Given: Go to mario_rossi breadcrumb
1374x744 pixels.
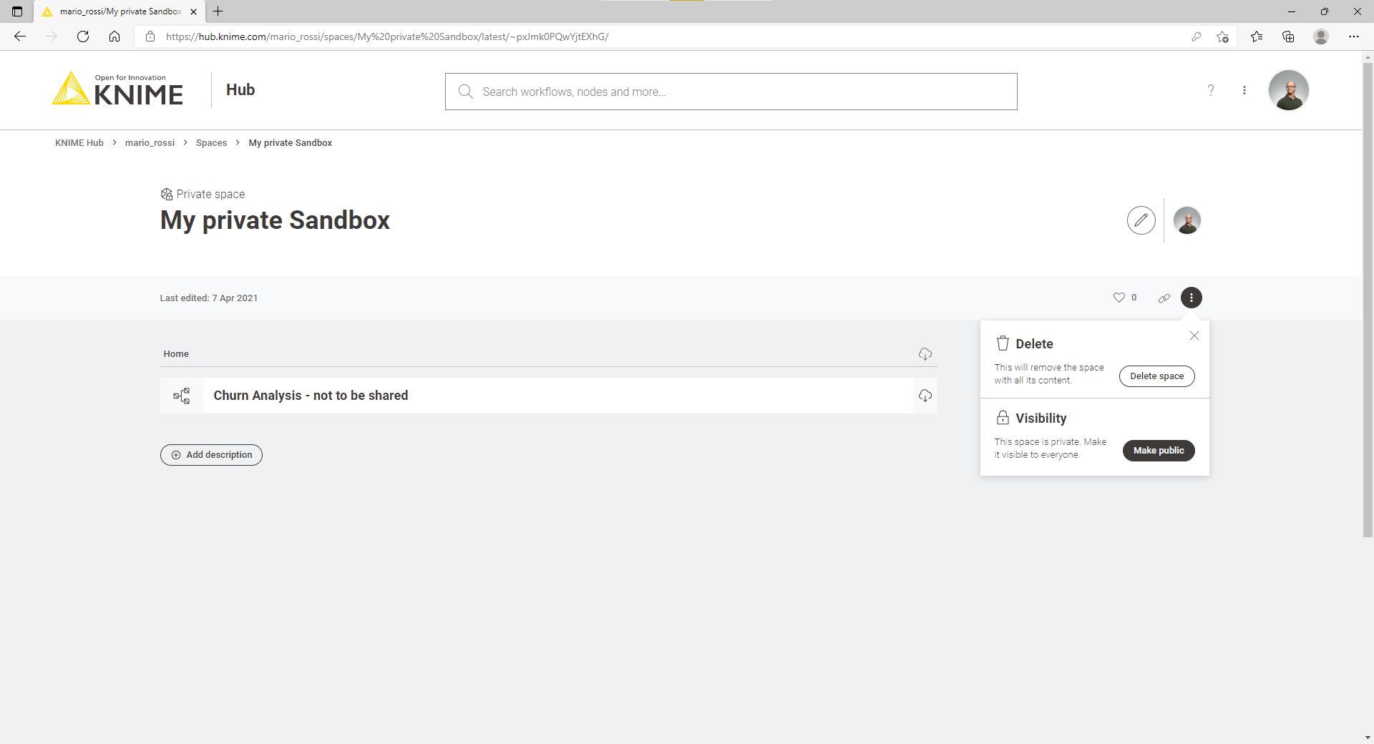Looking at the screenshot, I should 150,143.
